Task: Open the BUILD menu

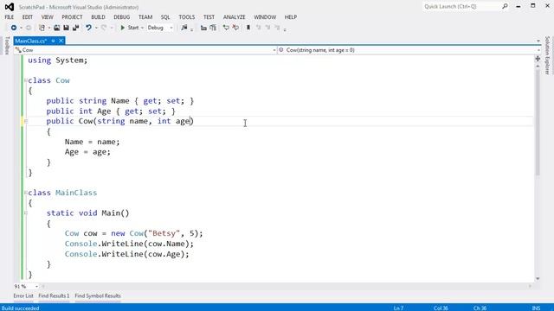Action: click(98, 17)
